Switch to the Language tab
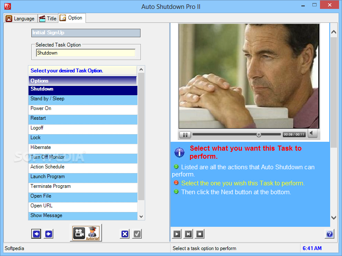This screenshot has height=256, width=342. click(20, 19)
